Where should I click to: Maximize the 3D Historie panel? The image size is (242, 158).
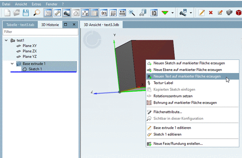[x=66, y=24]
